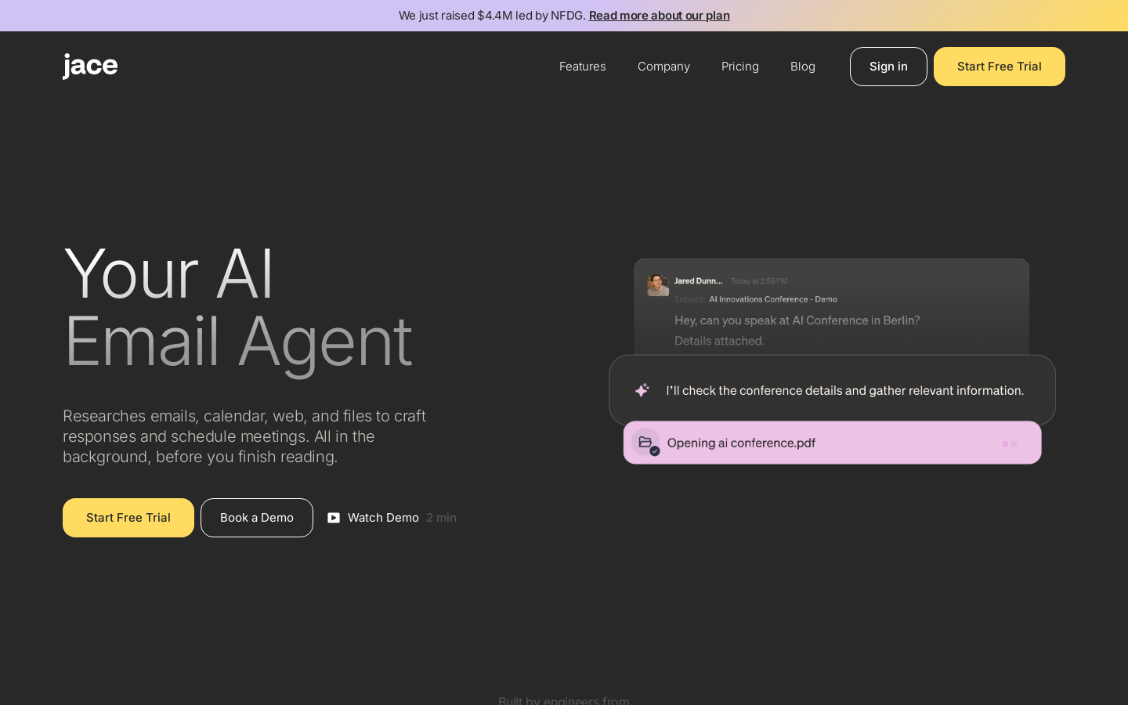Click the 'Hey, can you speak at AI Conference' text

point(797,320)
